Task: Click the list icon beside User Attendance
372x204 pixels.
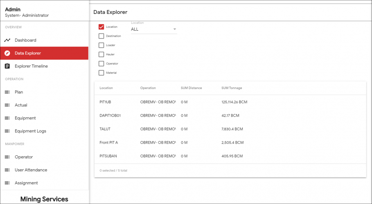Action: click(7, 170)
